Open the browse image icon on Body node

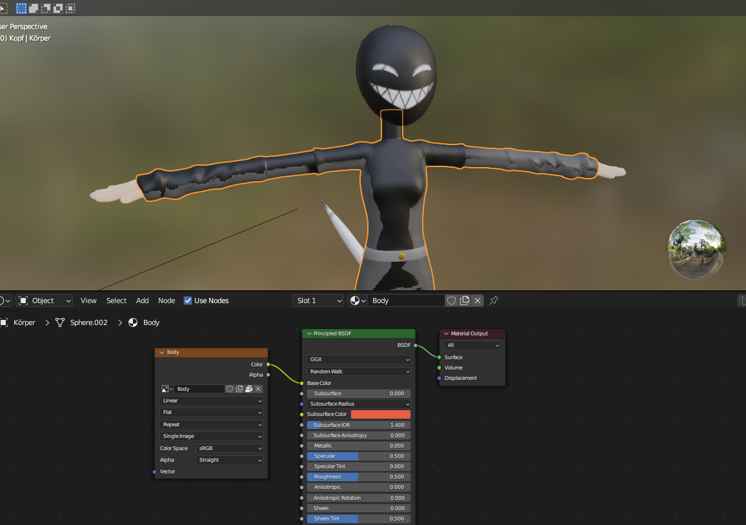(x=165, y=388)
